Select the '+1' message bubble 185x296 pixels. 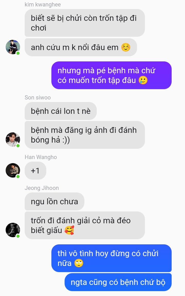pyautogui.click(x=35, y=171)
